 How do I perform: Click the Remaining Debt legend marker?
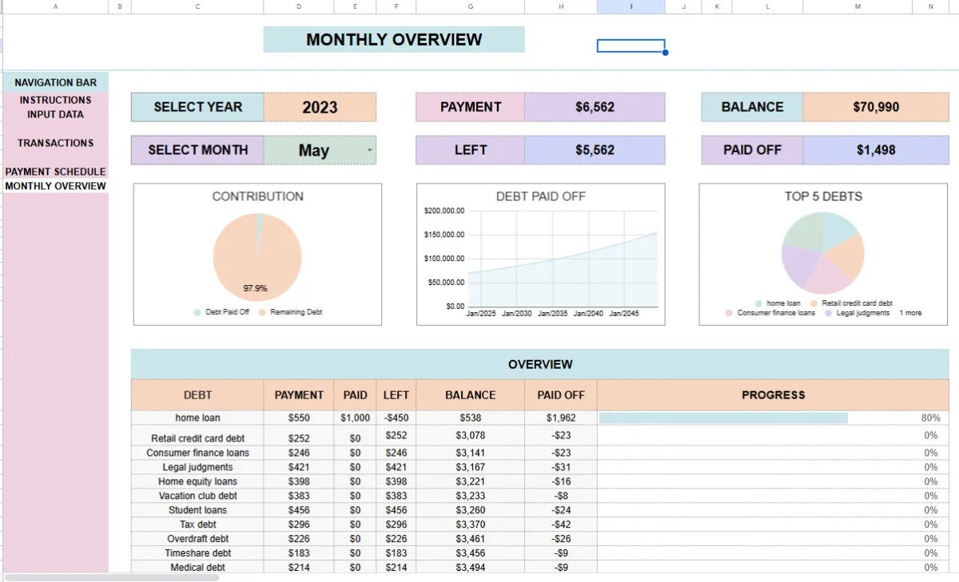coord(261,312)
